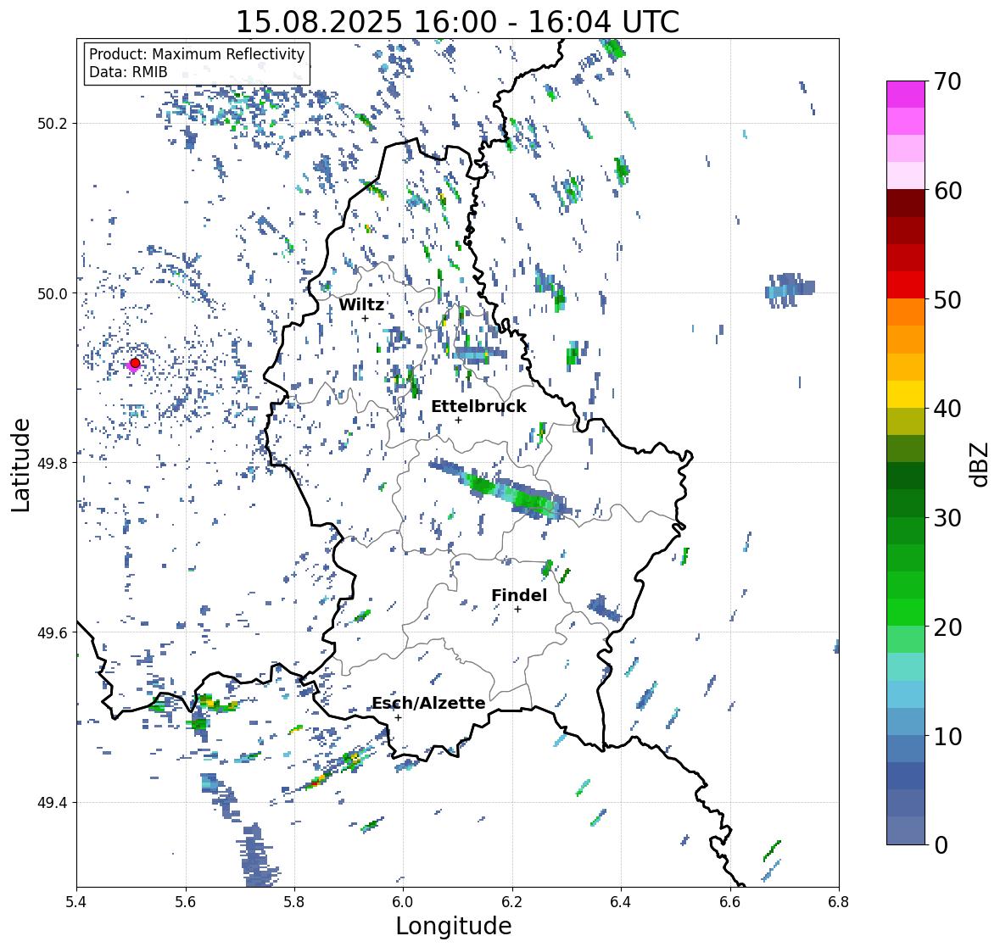
Task: Click the 50 tick on the colorbar
Action: tap(947, 299)
